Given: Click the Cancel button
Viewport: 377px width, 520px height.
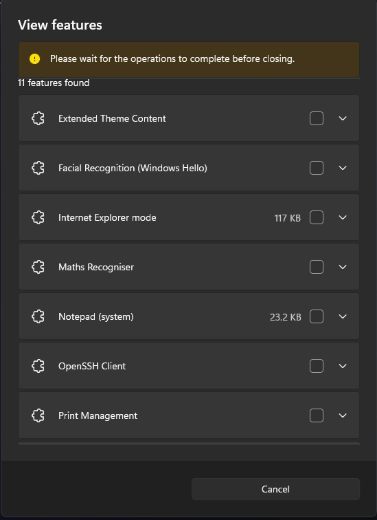Looking at the screenshot, I should pos(275,489).
